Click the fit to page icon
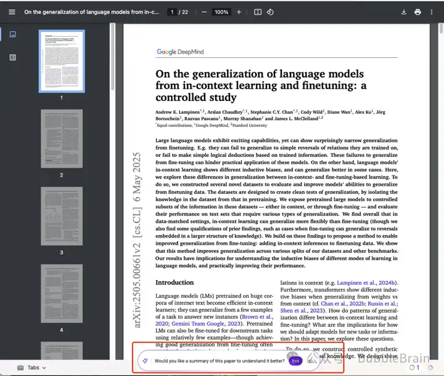The image size is (444, 376). [x=258, y=12]
